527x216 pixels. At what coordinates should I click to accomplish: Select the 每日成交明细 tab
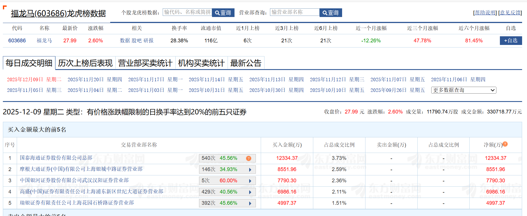pyautogui.click(x=29, y=63)
